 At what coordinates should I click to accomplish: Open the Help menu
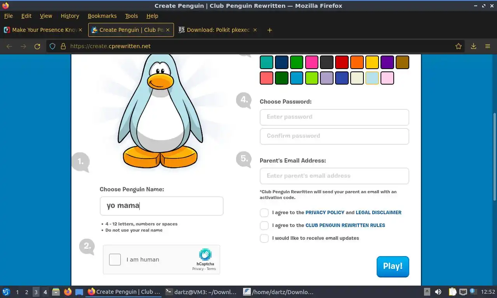(152, 16)
